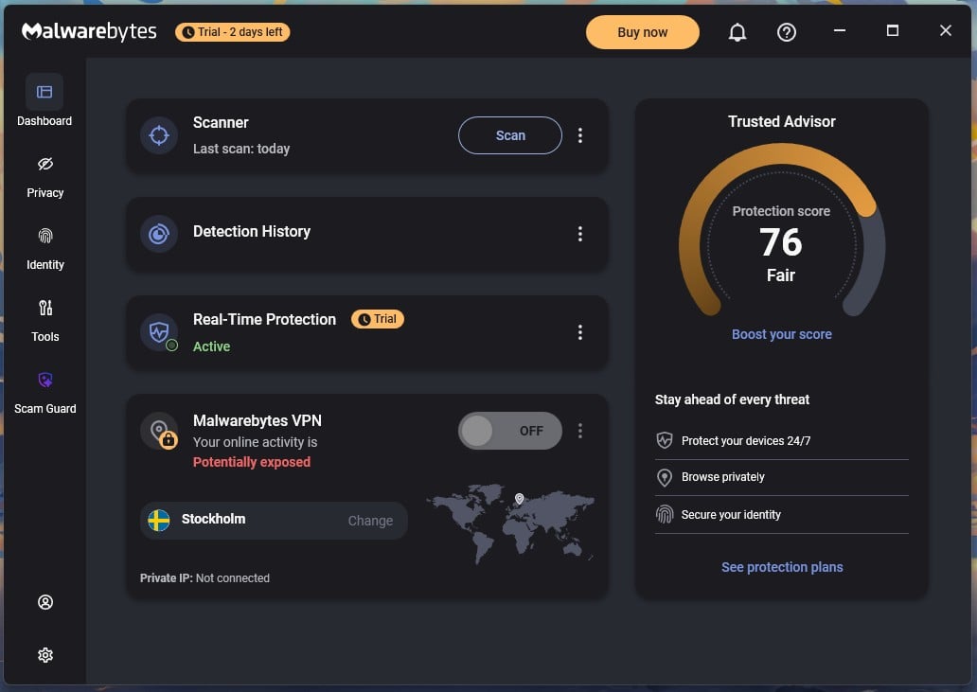This screenshot has width=977, height=692.
Task: Click the Stockholm location name
Action: [x=213, y=519]
